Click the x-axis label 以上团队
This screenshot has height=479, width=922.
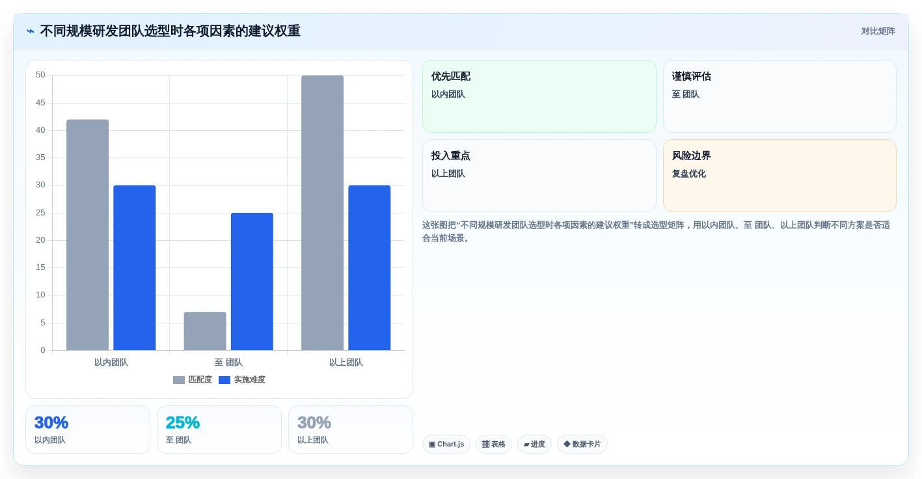coord(346,363)
